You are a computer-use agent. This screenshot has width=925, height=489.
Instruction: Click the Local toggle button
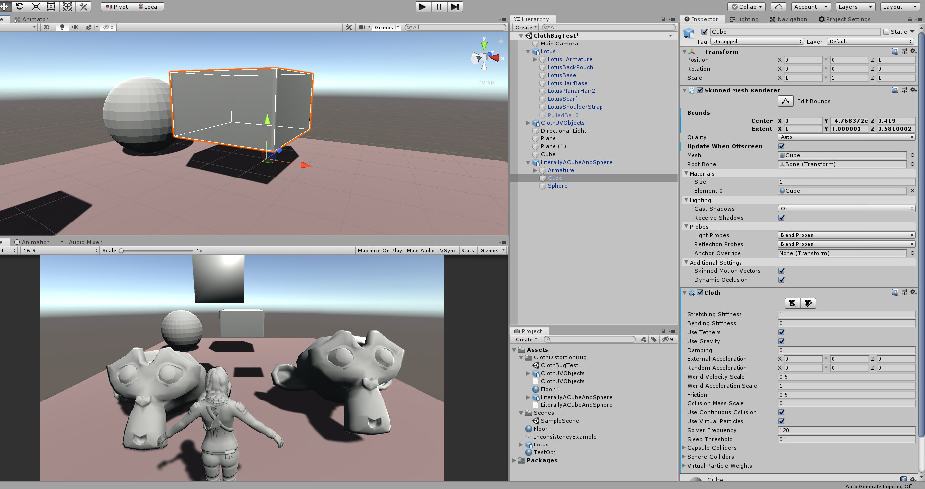[x=148, y=7]
